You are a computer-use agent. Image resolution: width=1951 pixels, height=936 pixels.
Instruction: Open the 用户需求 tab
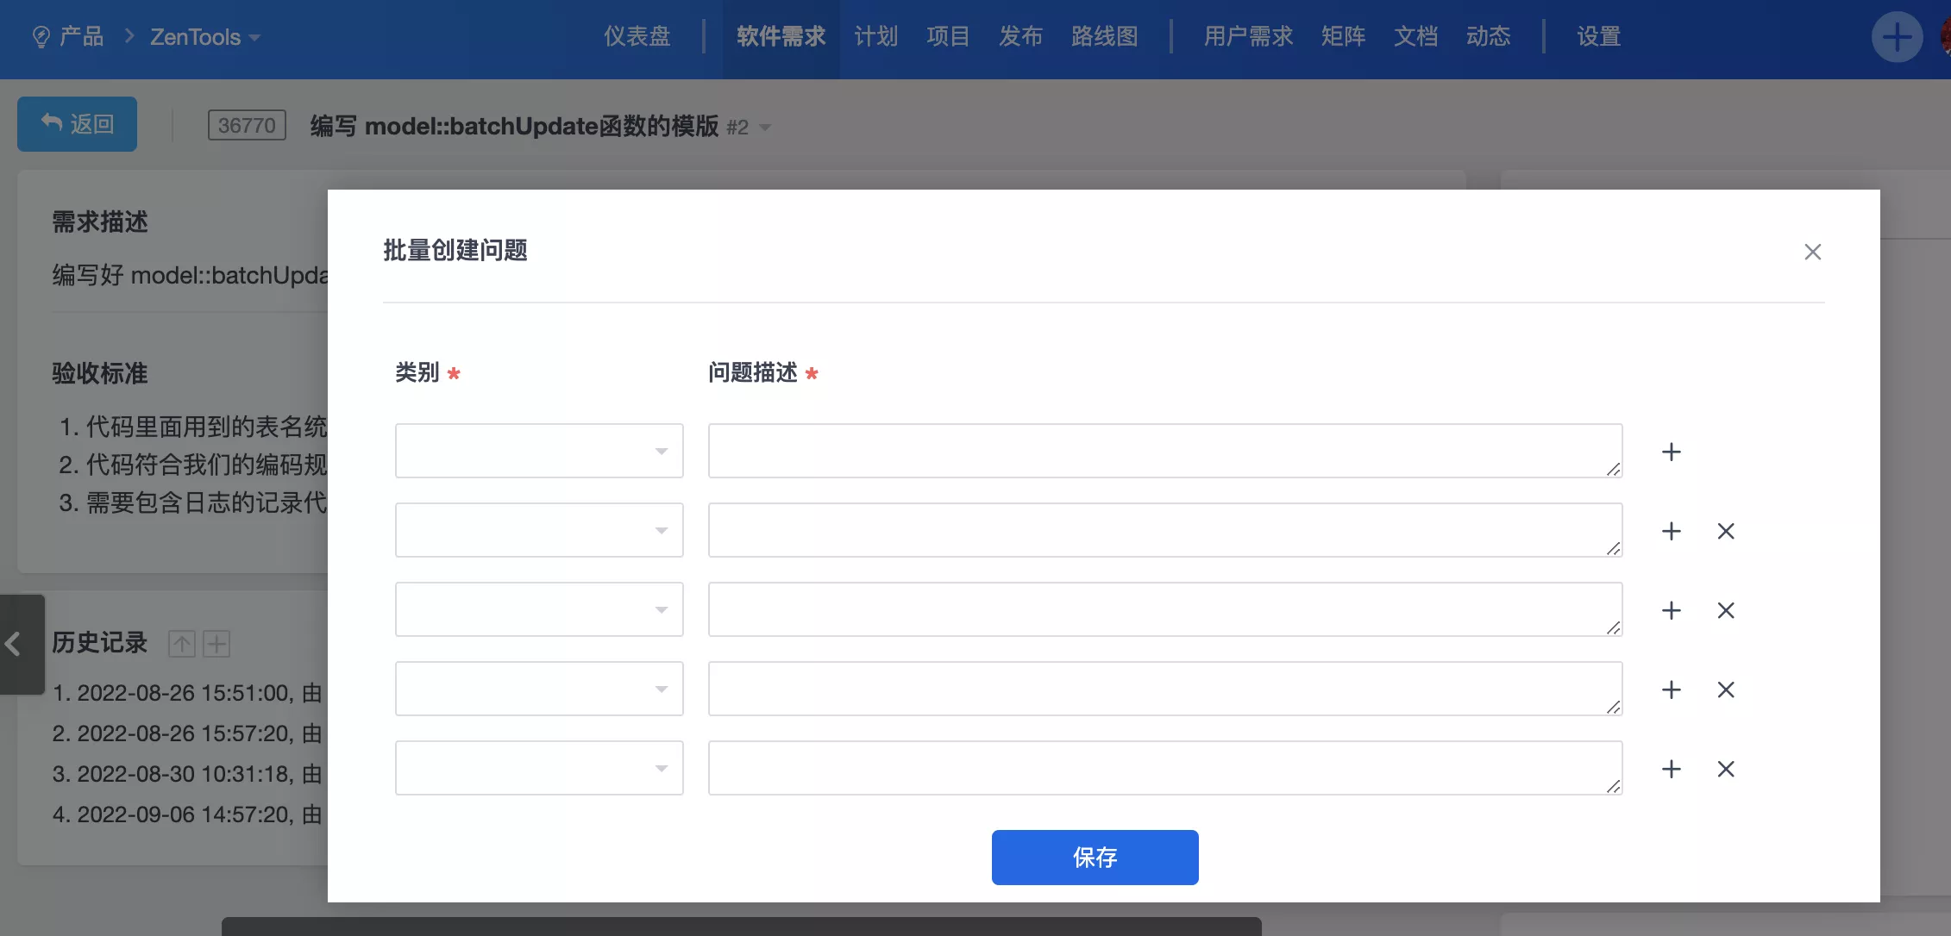pyautogui.click(x=1248, y=36)
